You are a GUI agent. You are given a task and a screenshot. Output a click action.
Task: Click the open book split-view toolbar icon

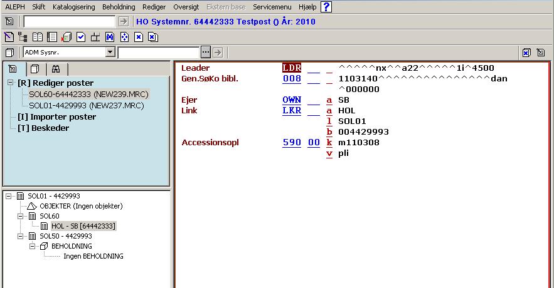[x=38, y=37]
